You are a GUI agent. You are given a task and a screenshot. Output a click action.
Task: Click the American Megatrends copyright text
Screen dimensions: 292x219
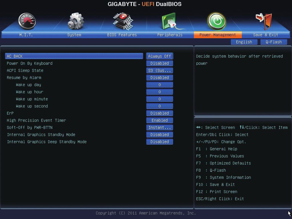146,213
